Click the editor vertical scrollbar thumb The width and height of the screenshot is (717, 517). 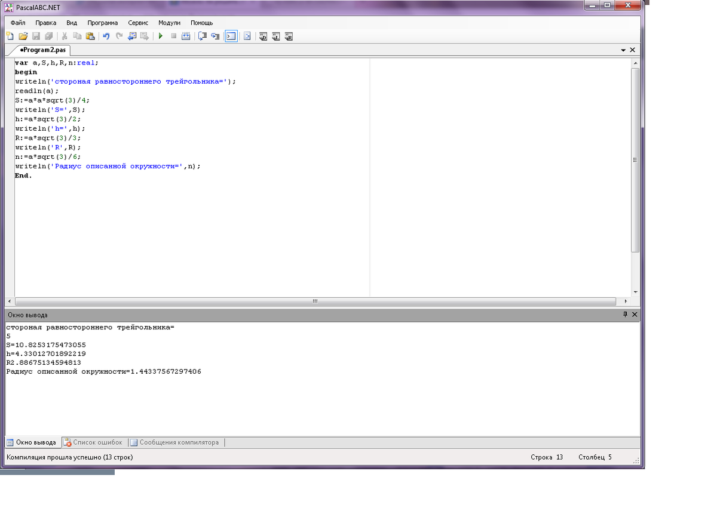point(635,159)
